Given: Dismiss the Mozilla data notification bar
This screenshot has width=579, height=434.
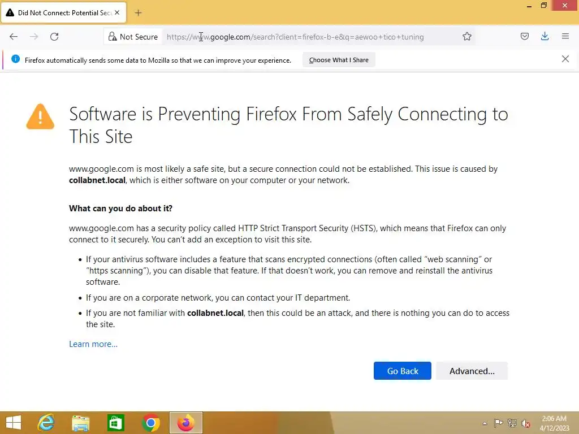Looking at the screenshot, I should [x=565, y=59].
